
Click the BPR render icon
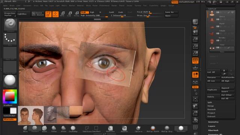(x=195, y=22)
